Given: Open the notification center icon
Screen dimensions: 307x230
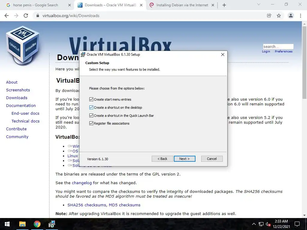Looking at the screenshot, I should point(297,224).
